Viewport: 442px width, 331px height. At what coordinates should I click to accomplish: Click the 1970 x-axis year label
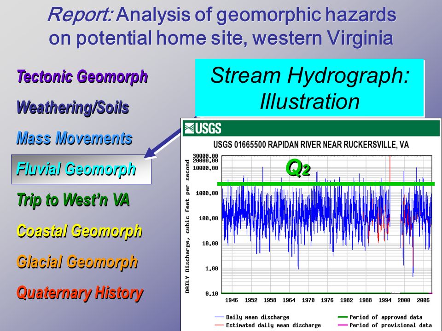(x=308, y=300)
